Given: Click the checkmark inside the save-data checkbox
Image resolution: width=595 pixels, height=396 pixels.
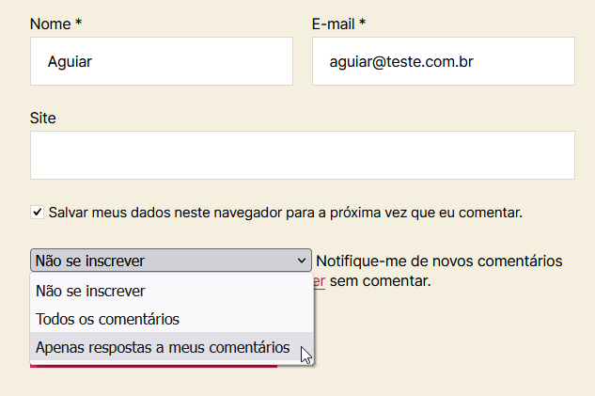Looking at the screenshot, I should pyautogui.click(x=37, y=213).
